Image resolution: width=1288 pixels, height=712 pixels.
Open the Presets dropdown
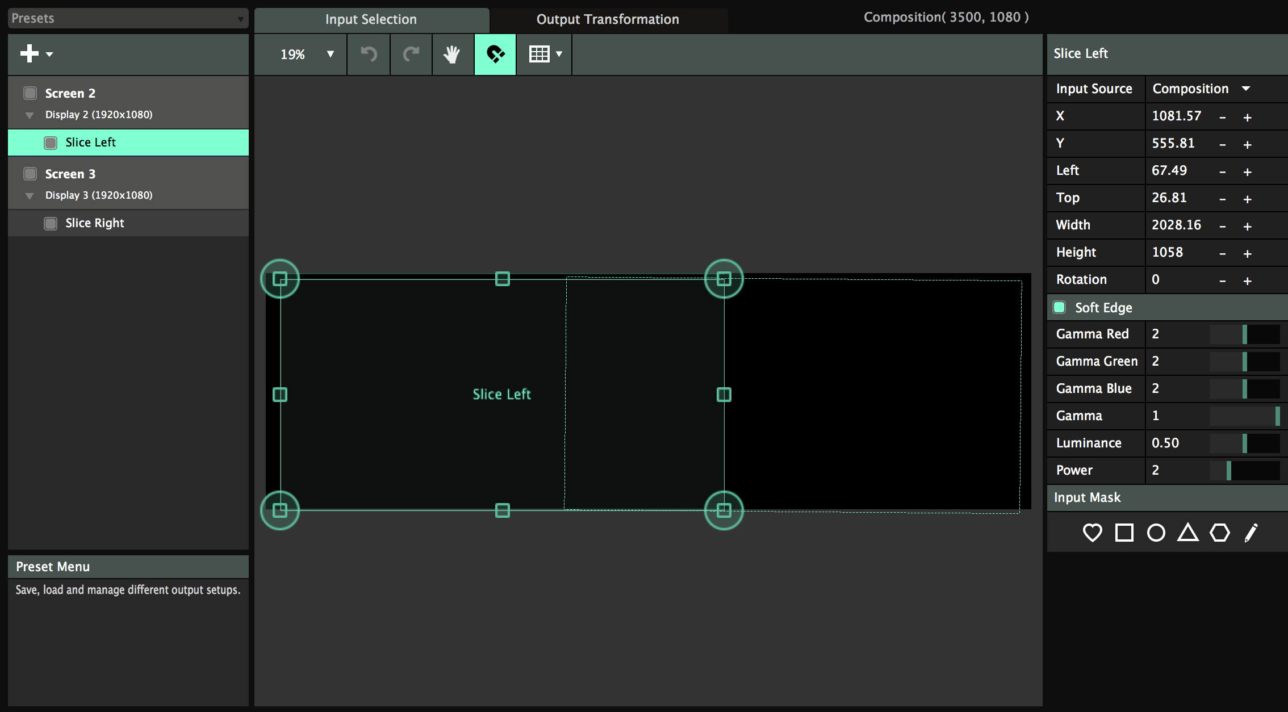click(x=128, y=18)
